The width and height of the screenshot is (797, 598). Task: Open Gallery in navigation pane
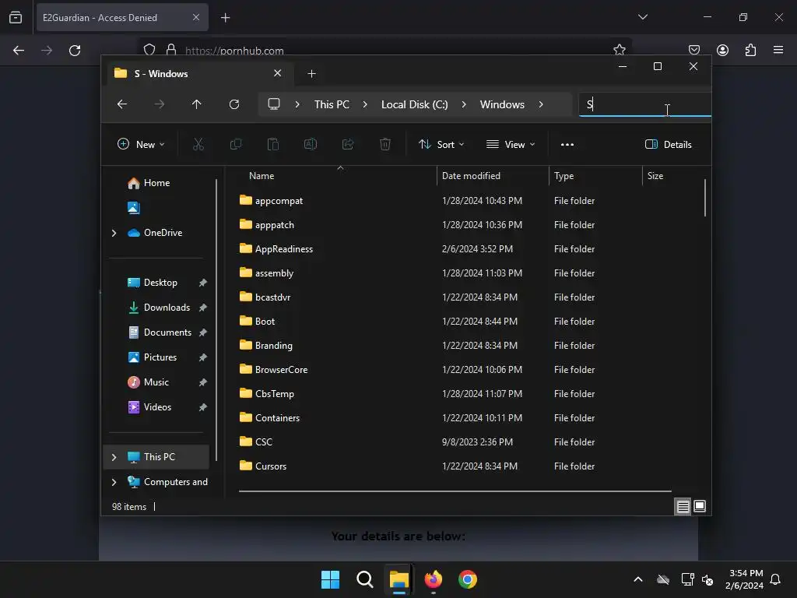(134, 207)
